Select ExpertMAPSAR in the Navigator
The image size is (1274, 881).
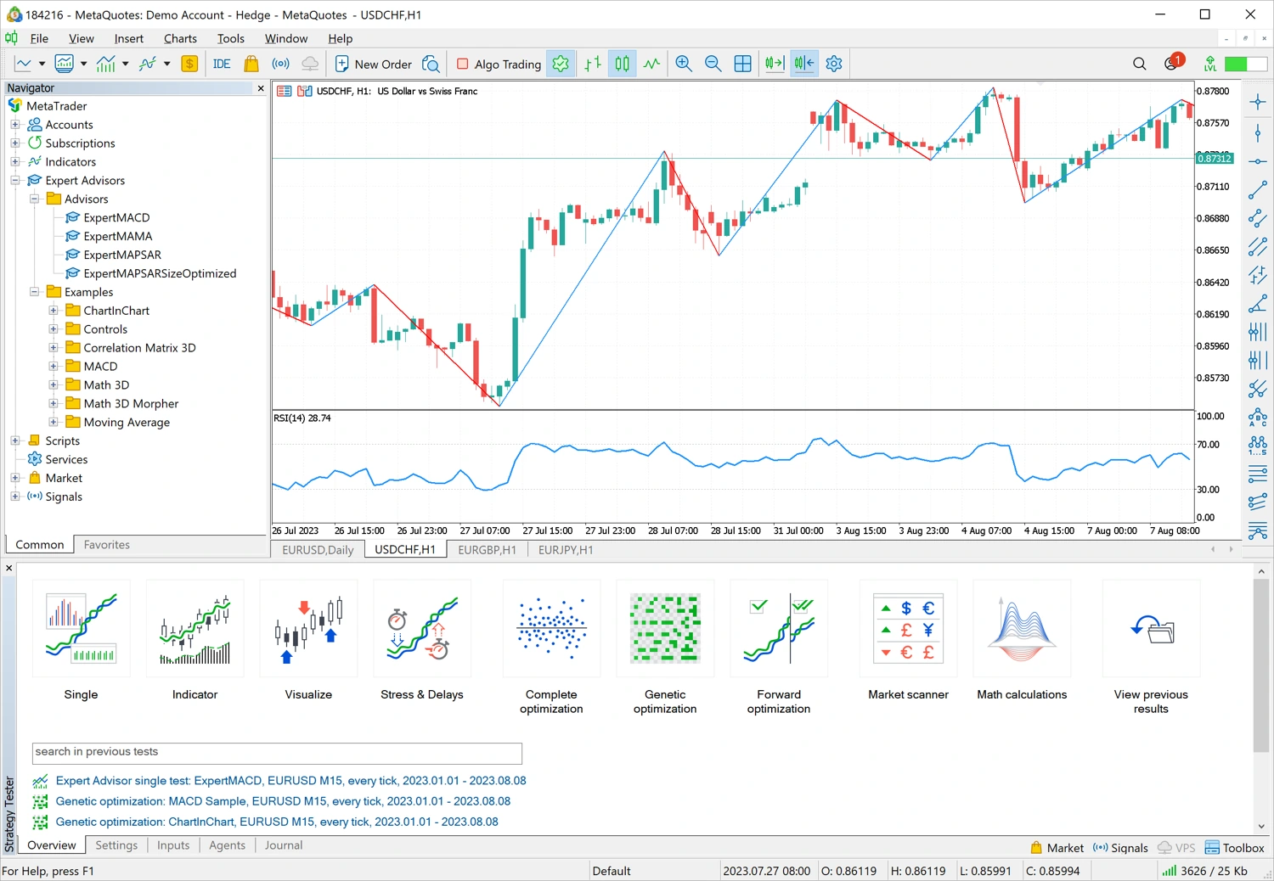(x=122, y=255)
